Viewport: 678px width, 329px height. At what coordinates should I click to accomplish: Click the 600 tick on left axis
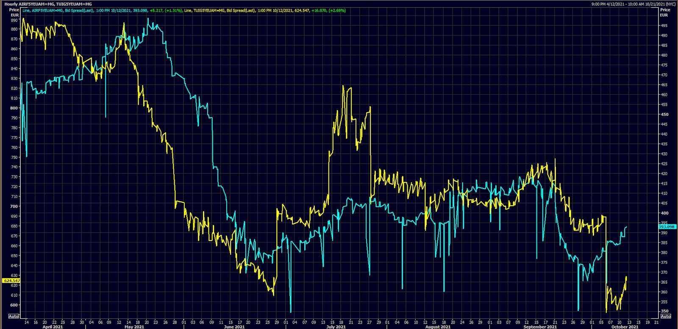pos(14,305)
